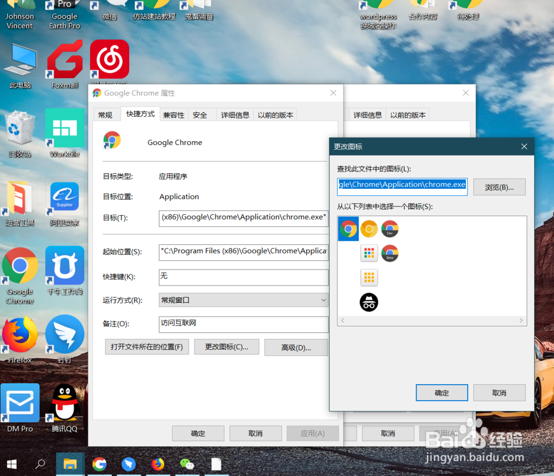Select the standard Chrome icon in the icon list
The height and width of the screenshot is (476, 554).
[x=348, y=229]
